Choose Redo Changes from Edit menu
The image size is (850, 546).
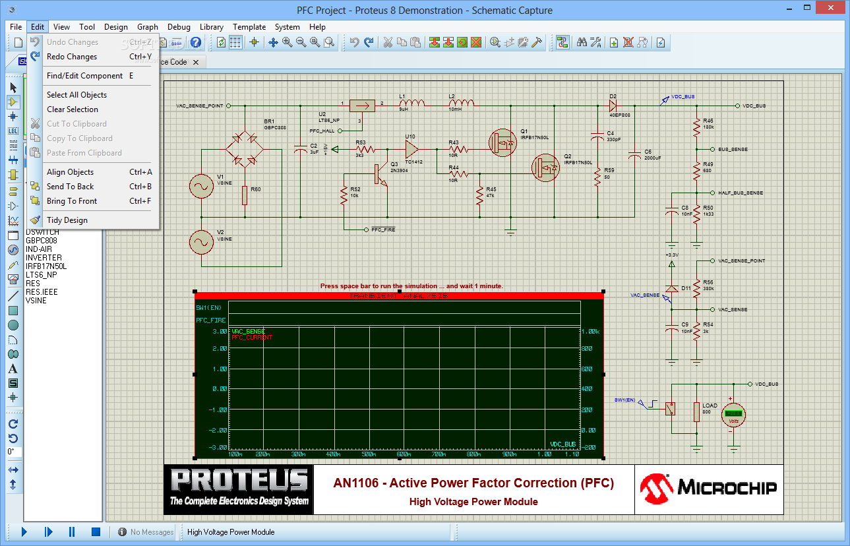[92, 57]
